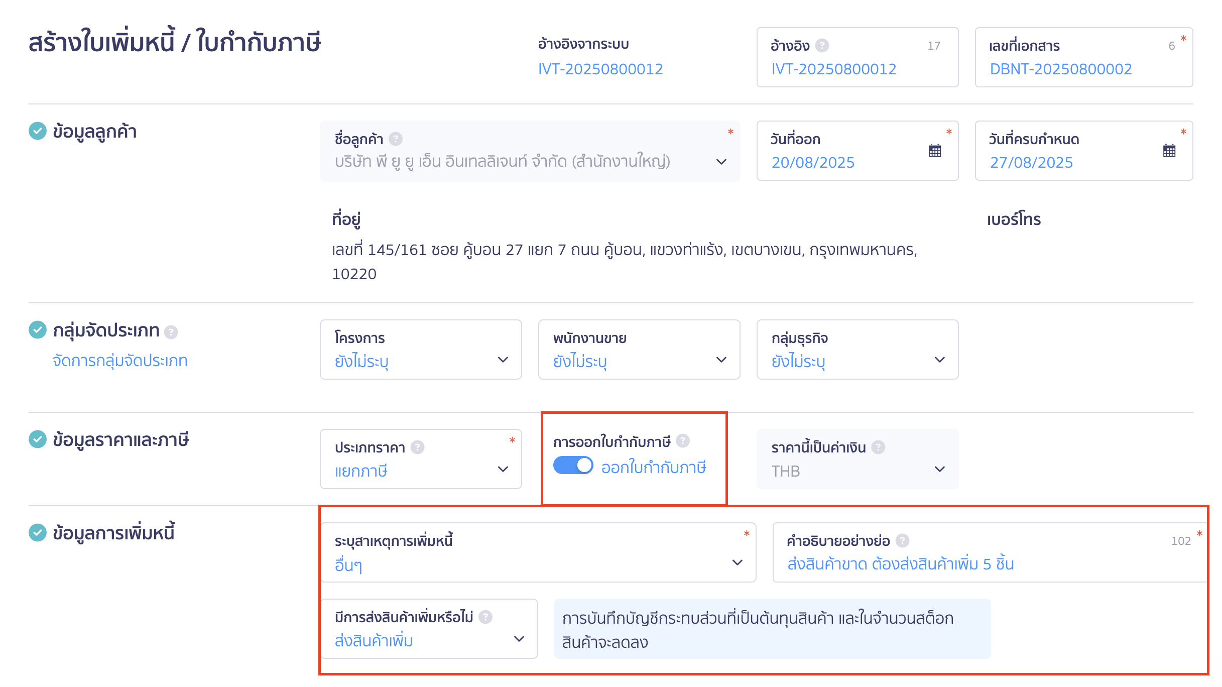The height and width of the screenshot is (687, 1222).
Task: Click the อ้างอิงจากระบบ label
Action: pyautogui.click(x=583, y=44)
